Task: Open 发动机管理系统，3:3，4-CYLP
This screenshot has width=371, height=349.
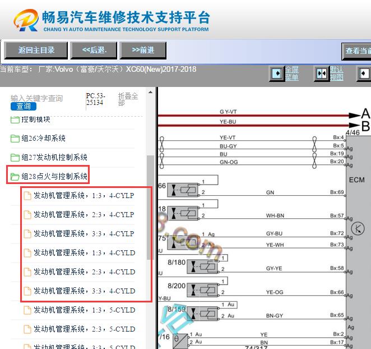Action: (84, 233)
